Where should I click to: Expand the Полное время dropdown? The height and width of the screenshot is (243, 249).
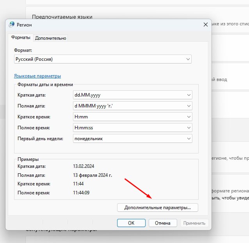(133, 128)
